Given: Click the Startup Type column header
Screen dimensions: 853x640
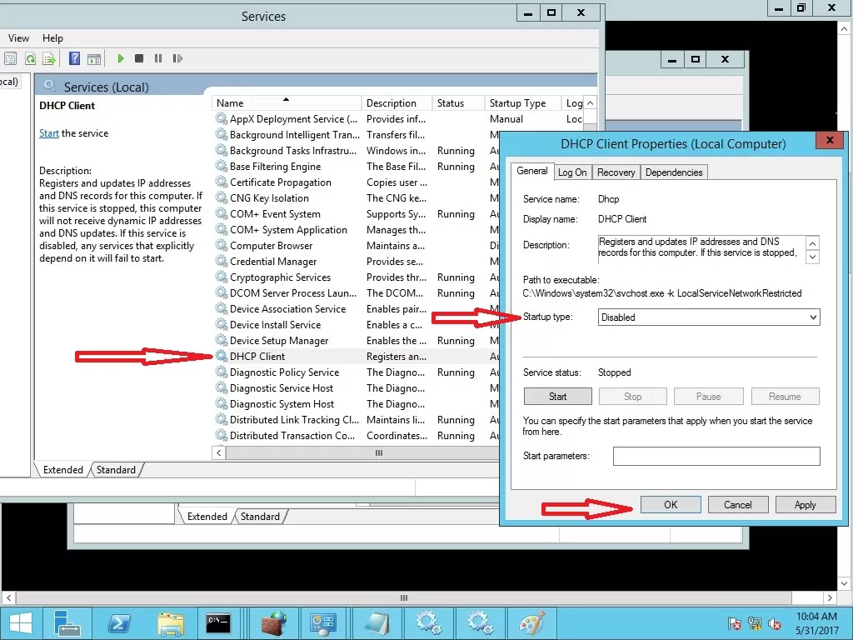Looking at the screenshot, I should pyautogui.click(x=523, y=102).
